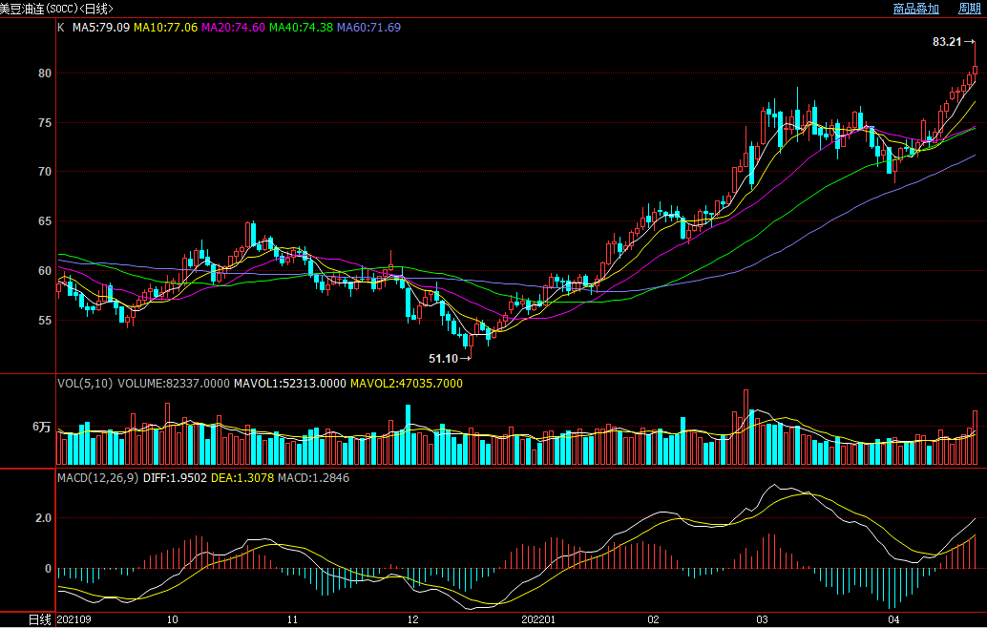Click the 83.21 high price marker
This screenshot has width=987, height=628.
tap(946, 42)
